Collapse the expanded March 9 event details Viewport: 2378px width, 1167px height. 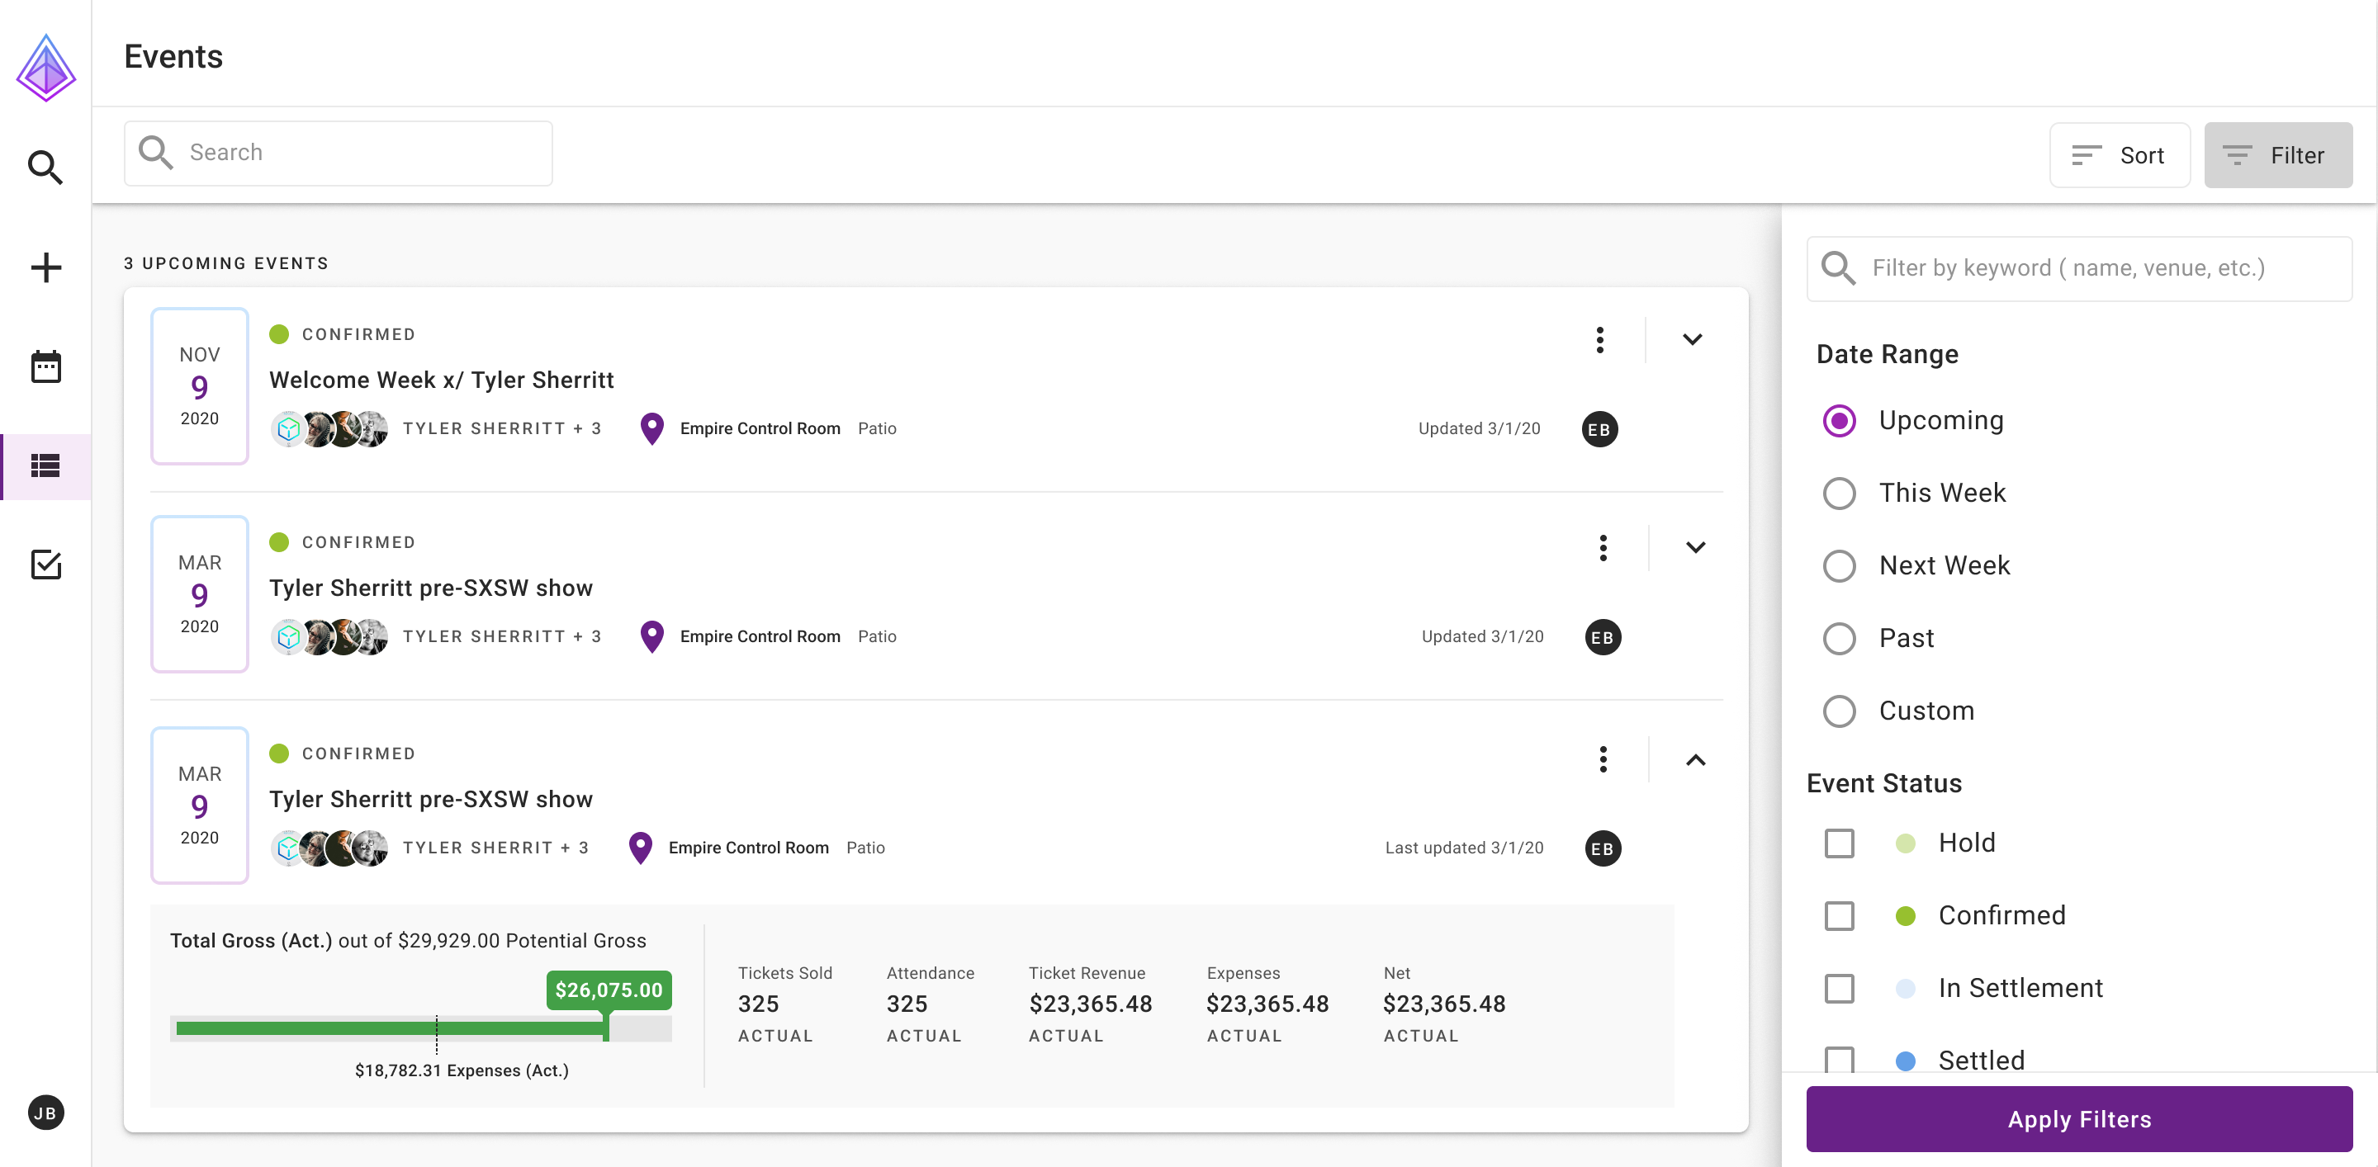1696,760
